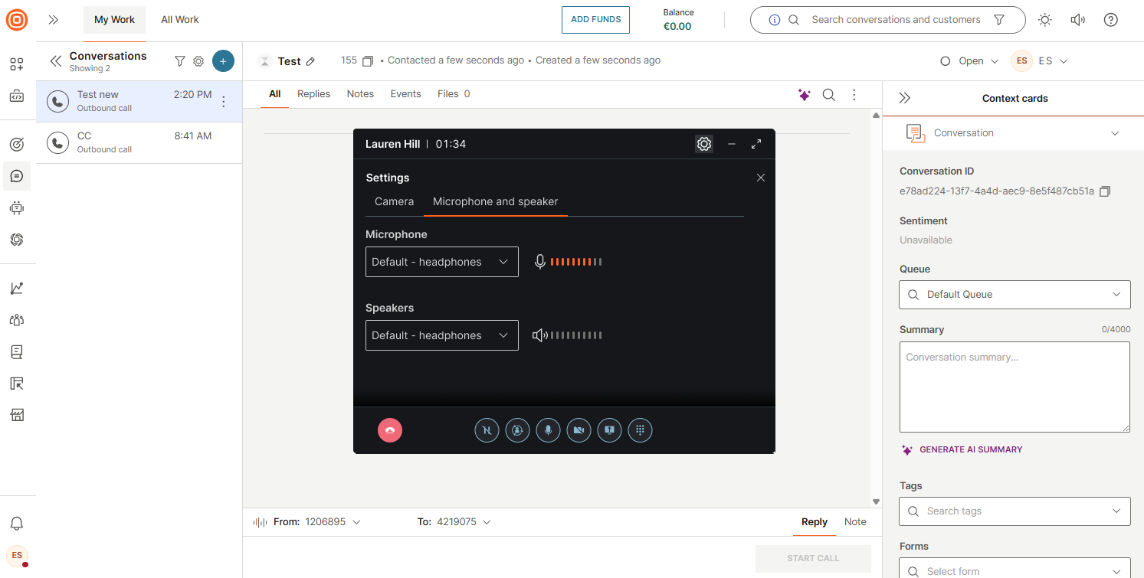View the Files tab

click(454, 94)
